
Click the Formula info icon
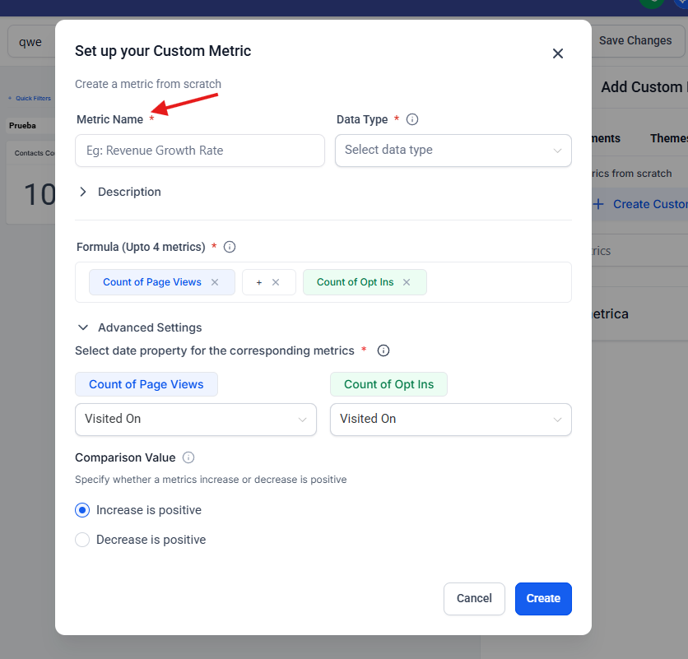point(230,247)
